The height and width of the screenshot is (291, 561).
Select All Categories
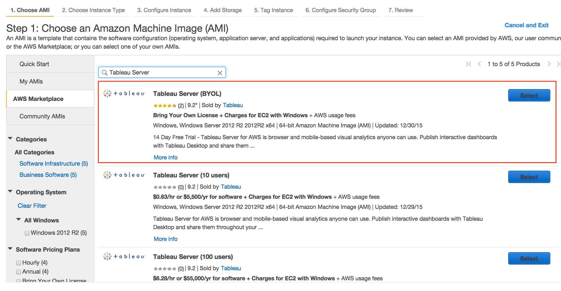(x=35, y=152)
